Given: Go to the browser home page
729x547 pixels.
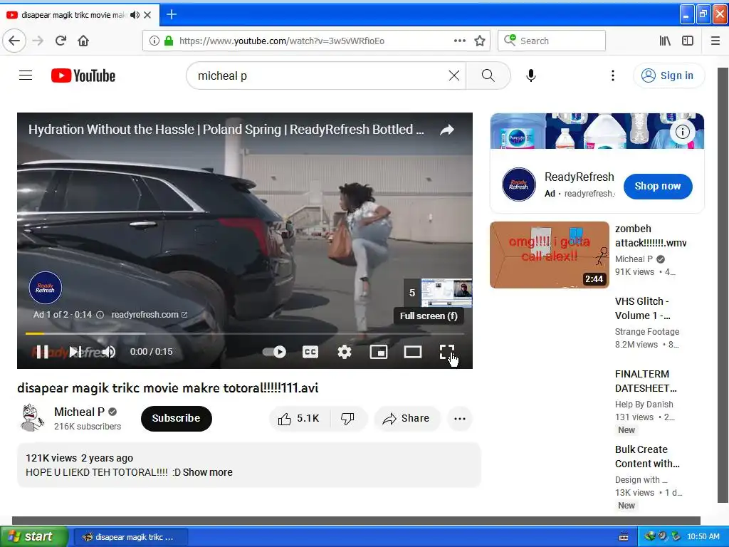Looking at the screenshot, I should [83, 41].
